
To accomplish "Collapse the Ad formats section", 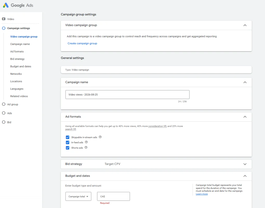I will click(245, 117).
